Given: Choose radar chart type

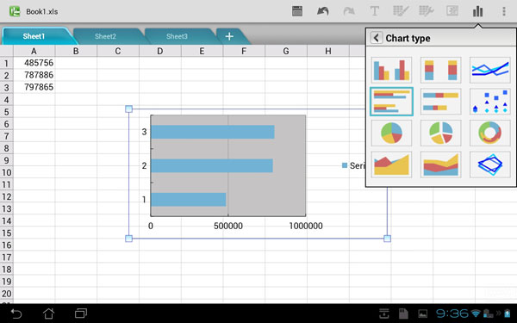Looking at the screenshot, I should pyautogui.click(x=490, y=165).
